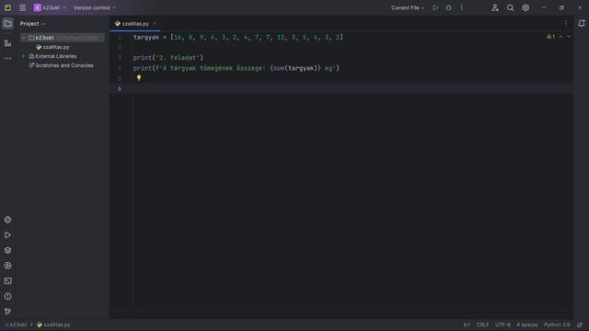Click cursor position 6:1 in status bar
Screen dimensions: 589x331
click(x=467, y=325)
